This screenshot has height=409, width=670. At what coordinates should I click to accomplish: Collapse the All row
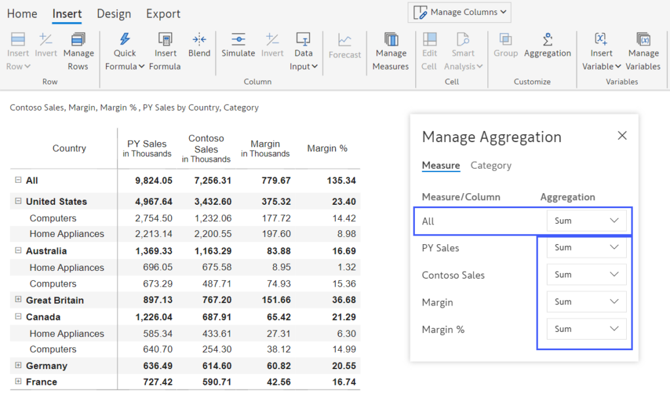click(x=18, y=180)
